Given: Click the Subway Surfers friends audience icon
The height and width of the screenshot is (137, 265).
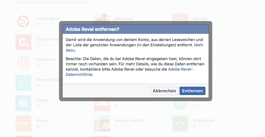Looking at the screenshot, I should [x=116, y=126].
